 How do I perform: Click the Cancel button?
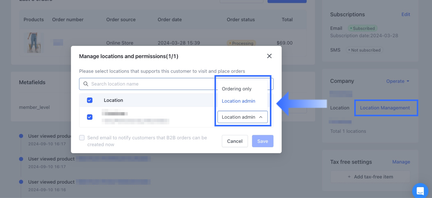pos(235,141)
